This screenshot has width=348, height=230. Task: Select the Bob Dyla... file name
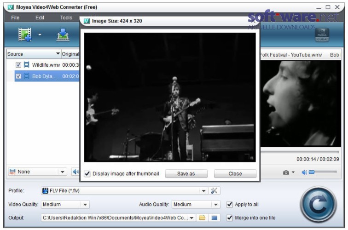click(x=44, y=76)
